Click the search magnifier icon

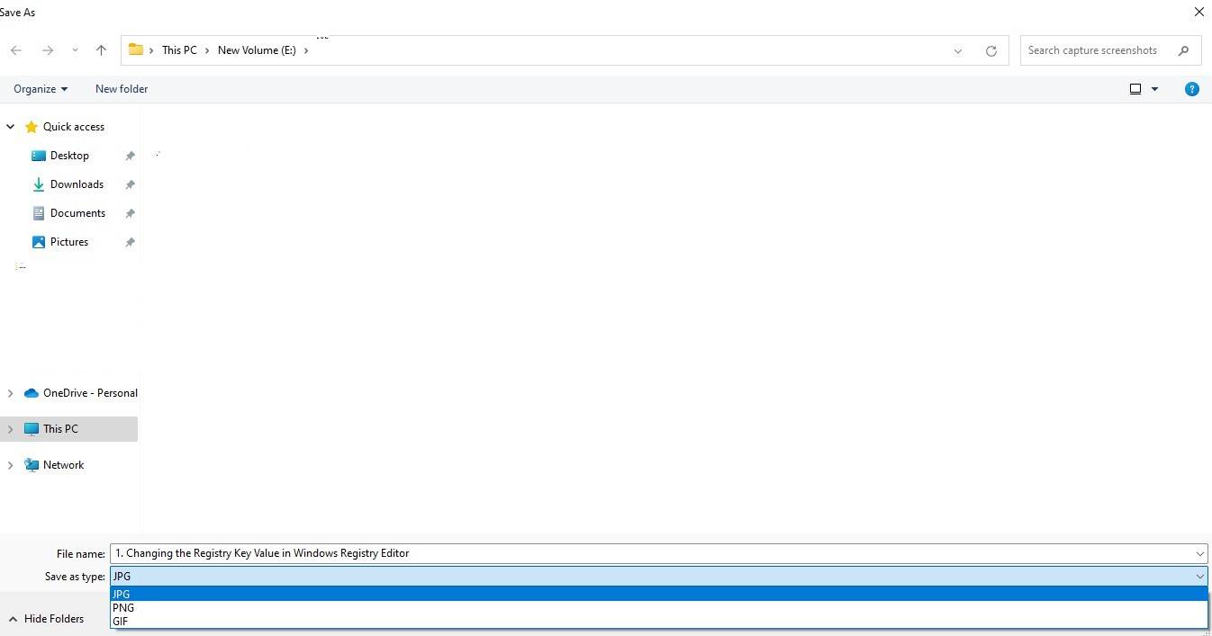click(1183, 50)
